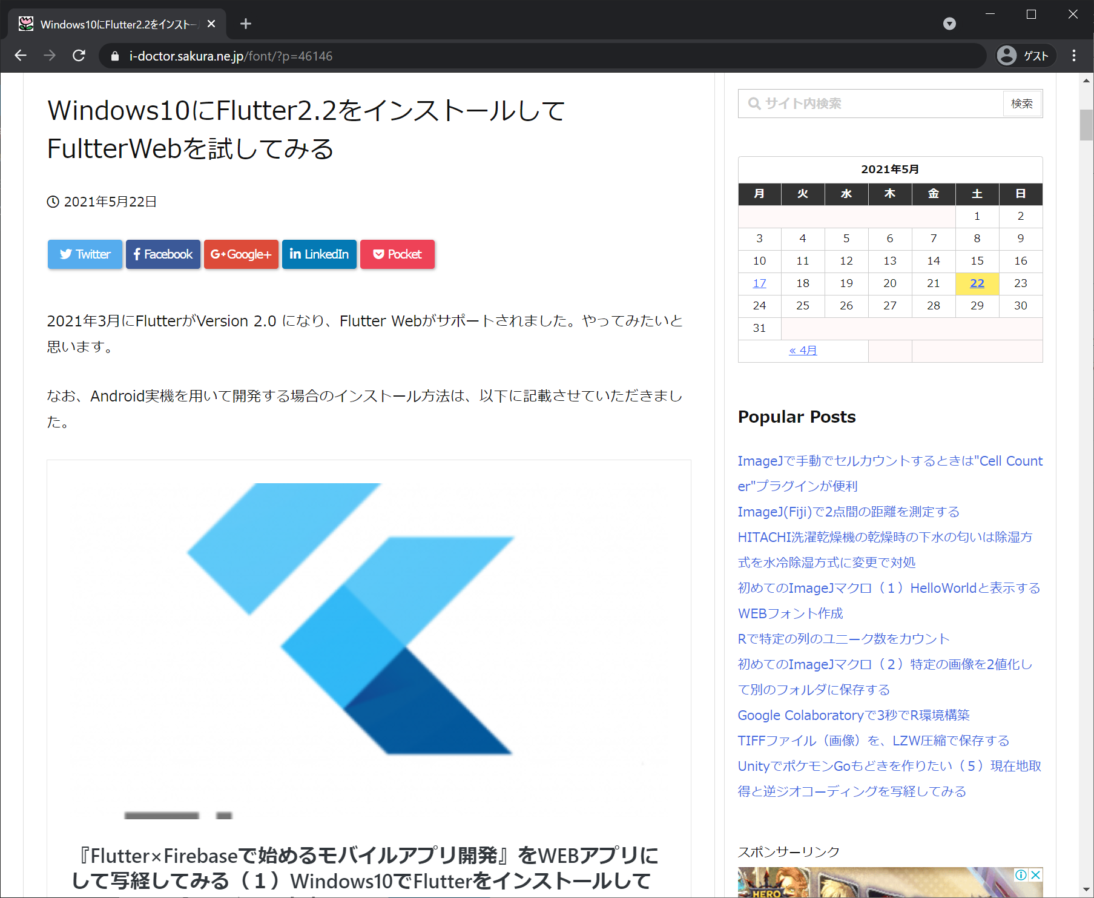
Task: Share the post on LinkedIn
Action: click(319, 254)
